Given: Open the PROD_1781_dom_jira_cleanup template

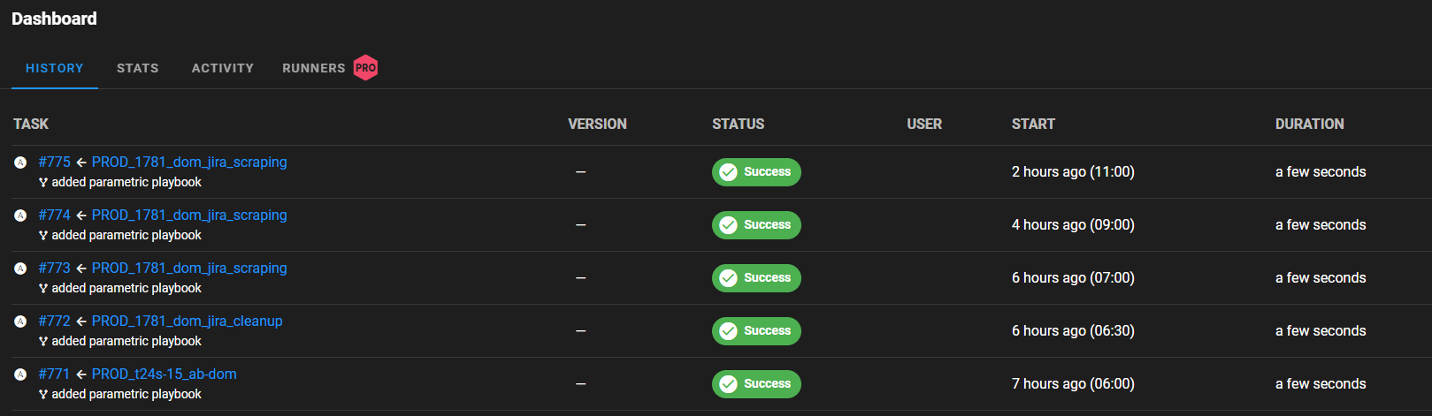Looking at the screenshot, I should tap(188, 321).
